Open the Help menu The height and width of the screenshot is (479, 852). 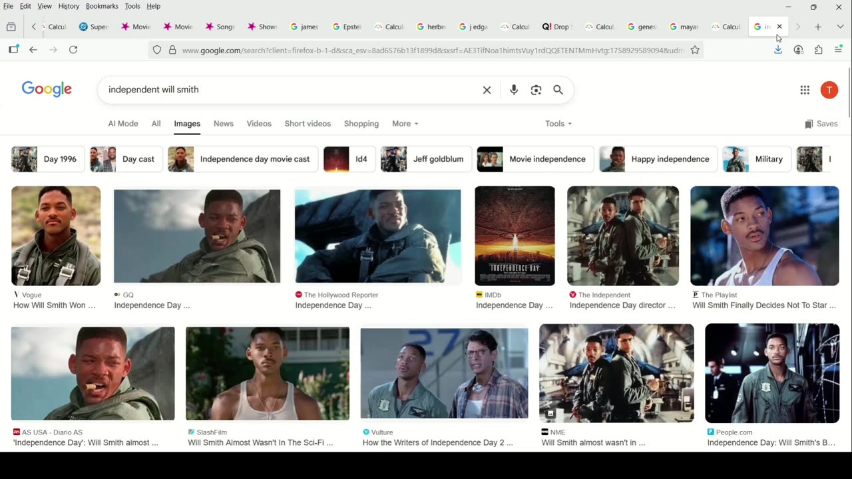(153, 6)
